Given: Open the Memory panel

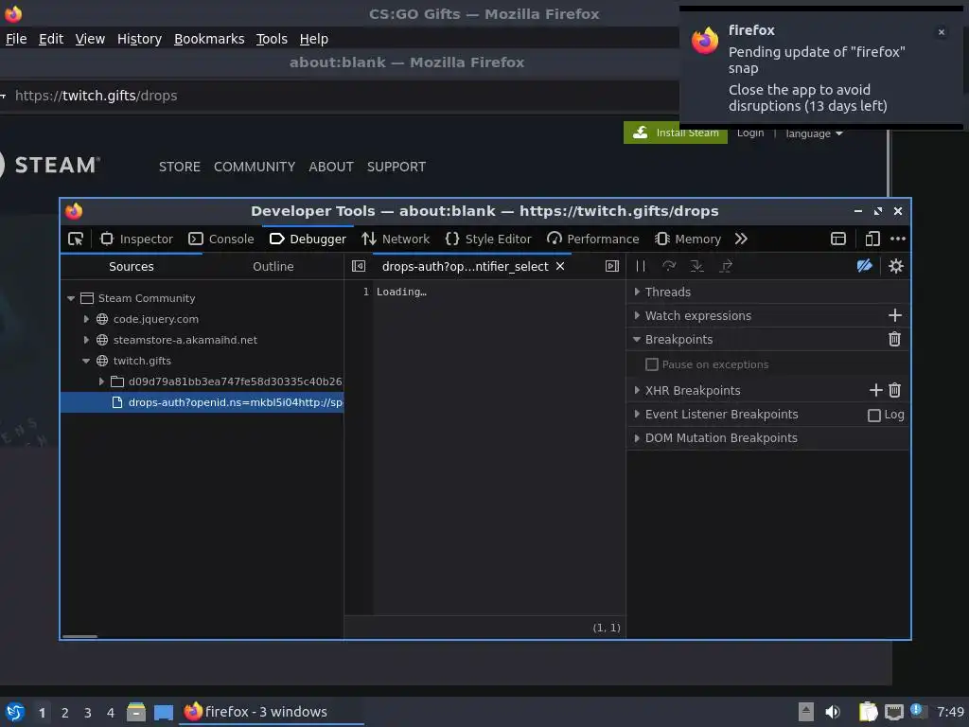Looking at the screenshot, I should [688, 239].
